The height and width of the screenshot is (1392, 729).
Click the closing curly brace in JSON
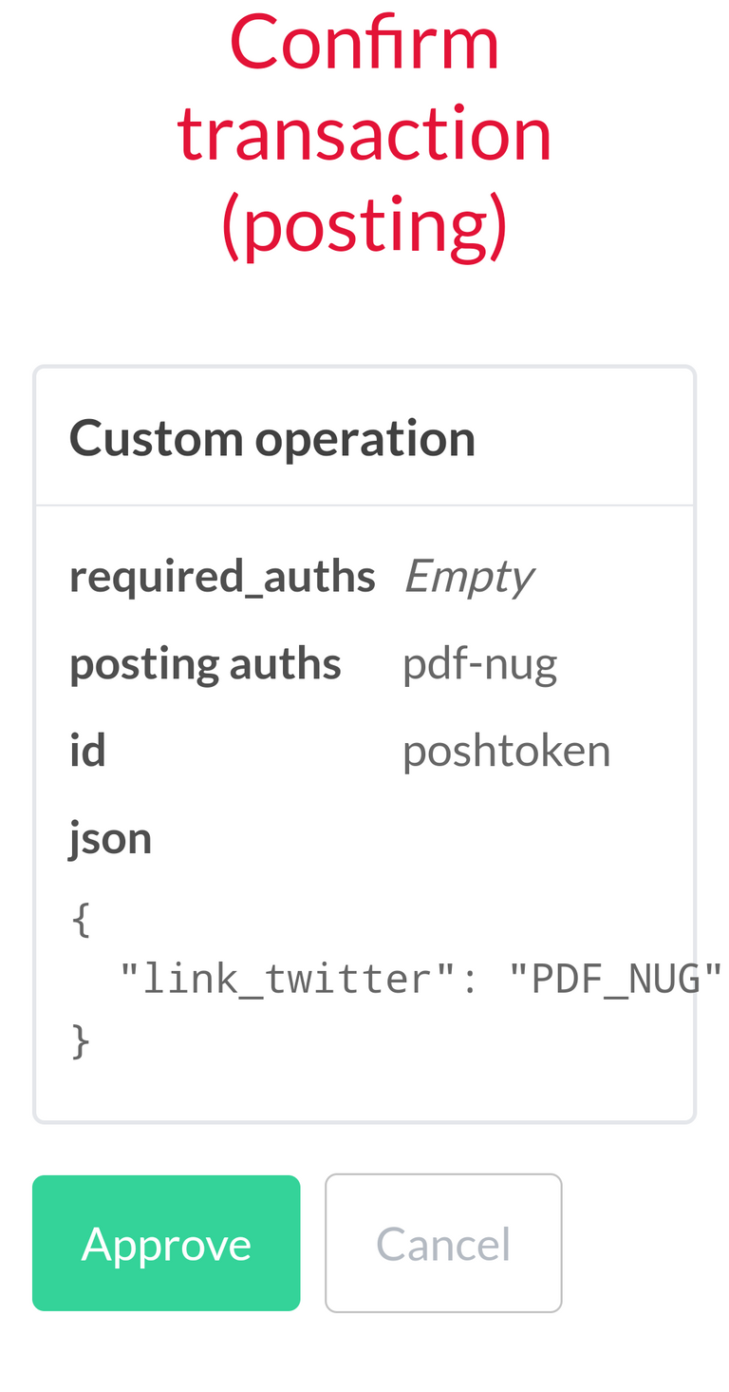click(82, 1039)
